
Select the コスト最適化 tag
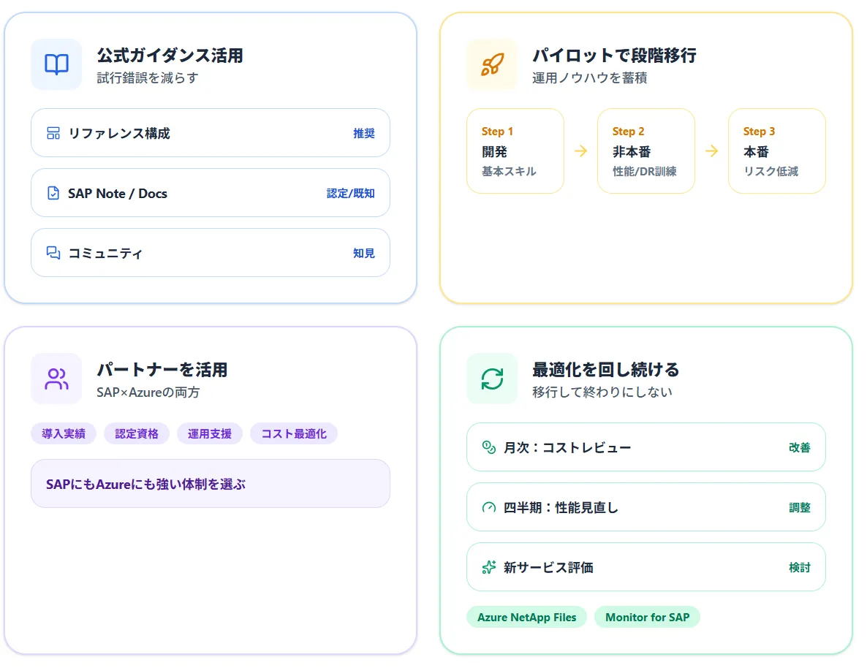click(x=294, y=433)
